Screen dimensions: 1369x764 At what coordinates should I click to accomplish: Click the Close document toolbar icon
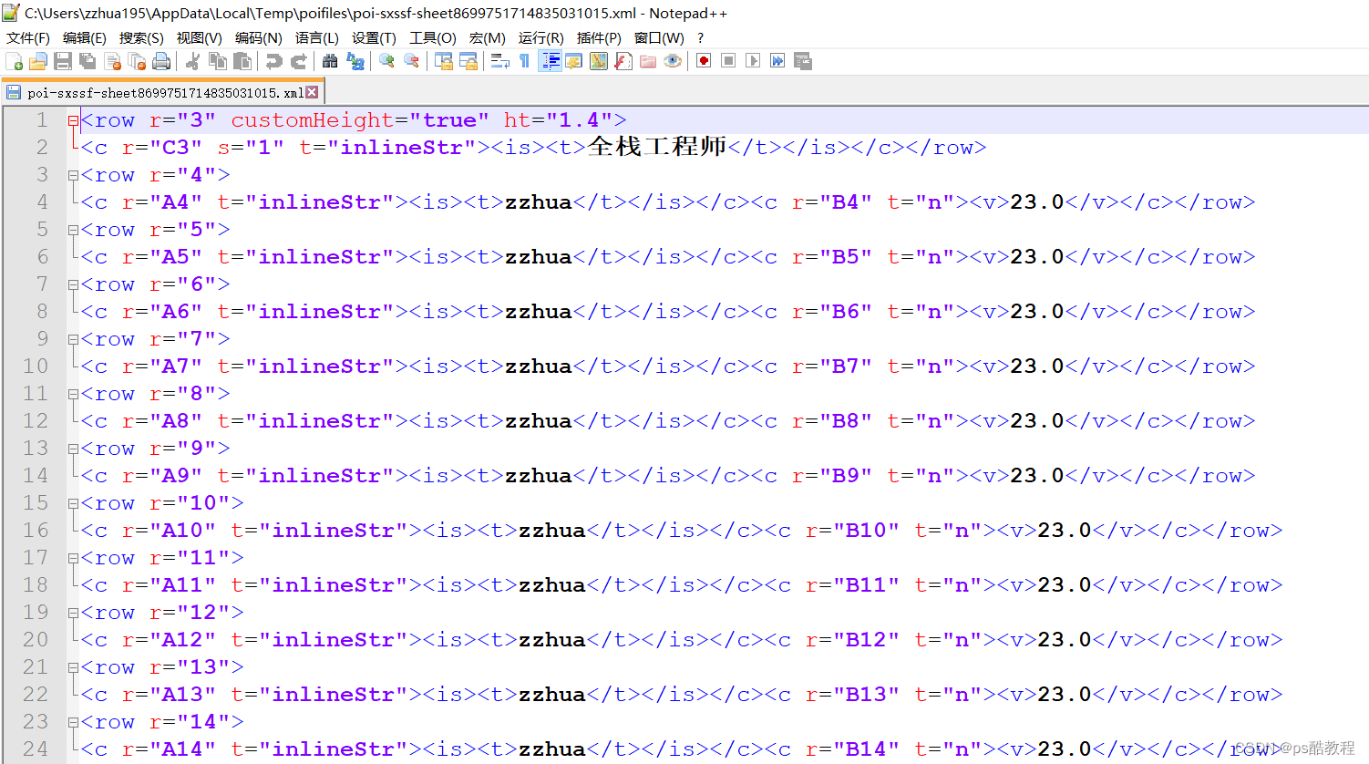[x=113, y=61]
